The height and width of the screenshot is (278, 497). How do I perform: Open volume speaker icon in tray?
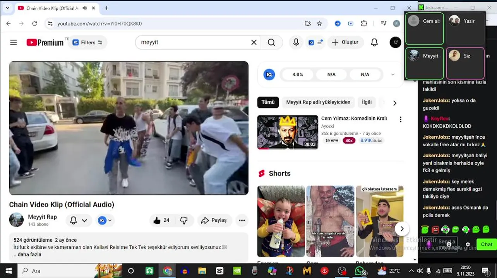(x=420, y=271)
